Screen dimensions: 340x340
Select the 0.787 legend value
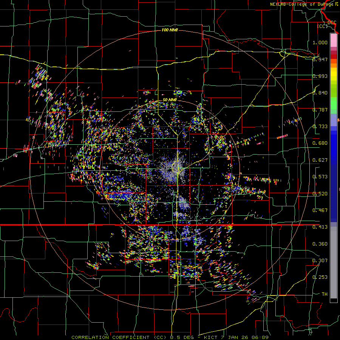tap(320, 110)
